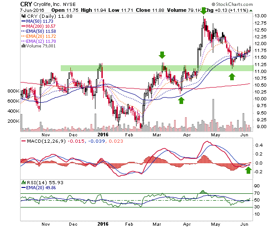Click the CRY (Daily) 11.88 legend label

pos(50,16)
